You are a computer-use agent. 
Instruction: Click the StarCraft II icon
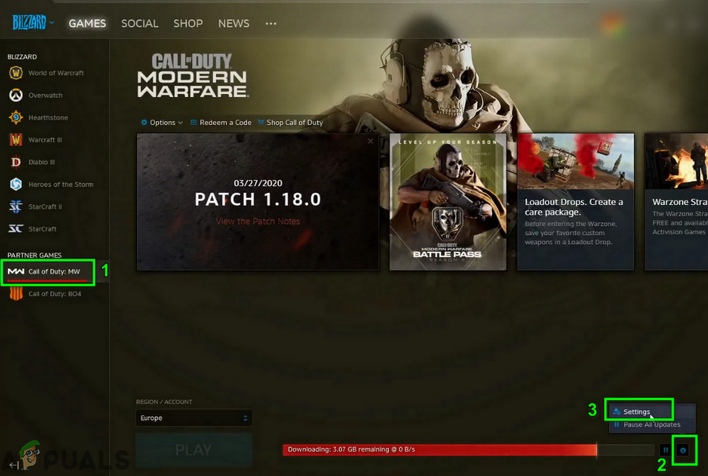click(x=16, y=207)
